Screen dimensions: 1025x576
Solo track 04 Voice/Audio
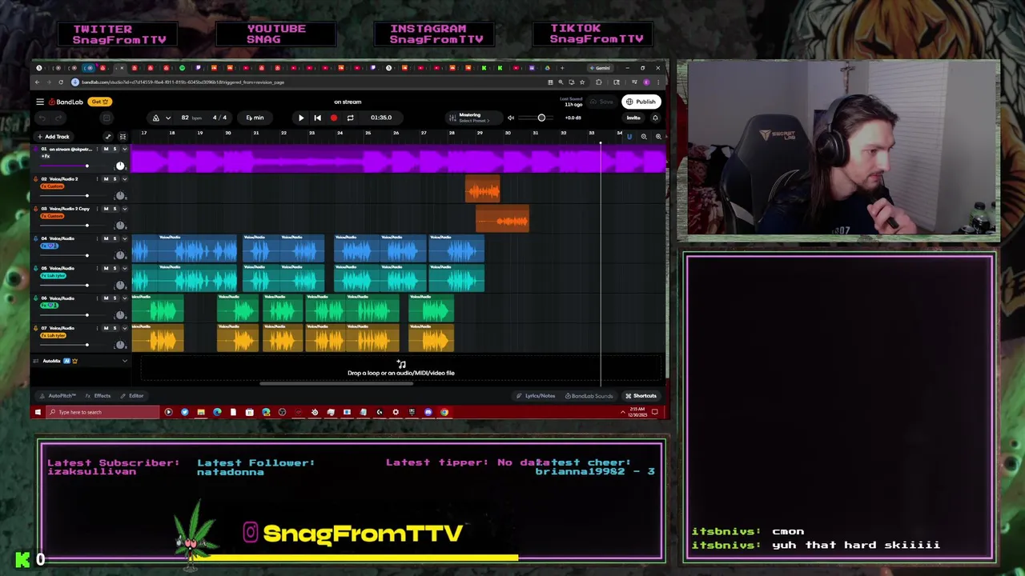click(x=115, y=238)
